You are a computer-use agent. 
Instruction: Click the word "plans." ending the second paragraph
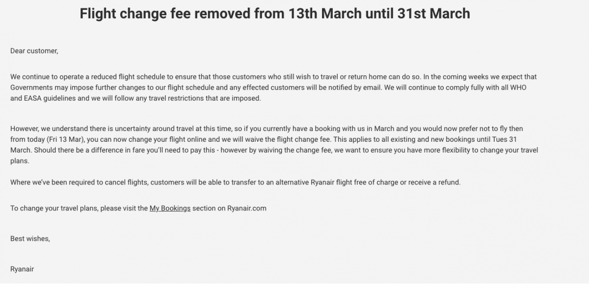[20, 160]
